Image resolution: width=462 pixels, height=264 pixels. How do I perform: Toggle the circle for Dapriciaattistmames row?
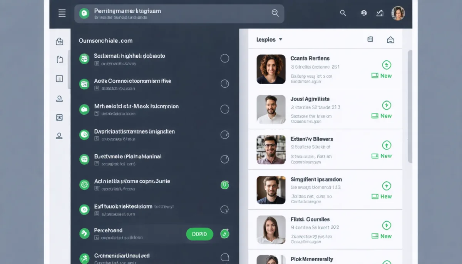point(225,135)
